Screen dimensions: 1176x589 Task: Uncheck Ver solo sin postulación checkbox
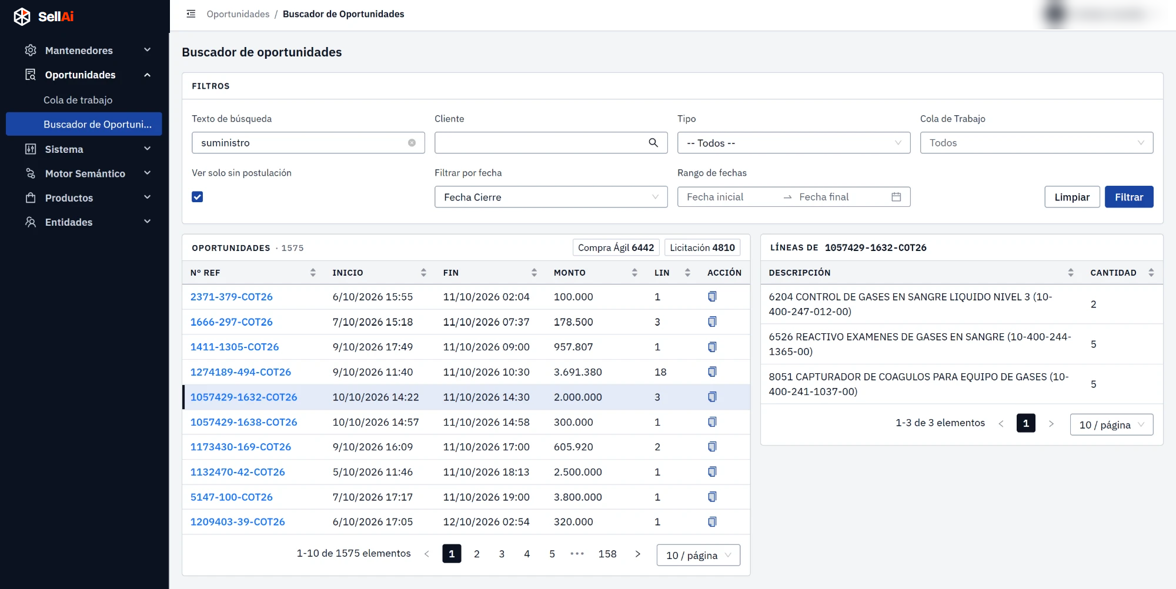(198, 197)
